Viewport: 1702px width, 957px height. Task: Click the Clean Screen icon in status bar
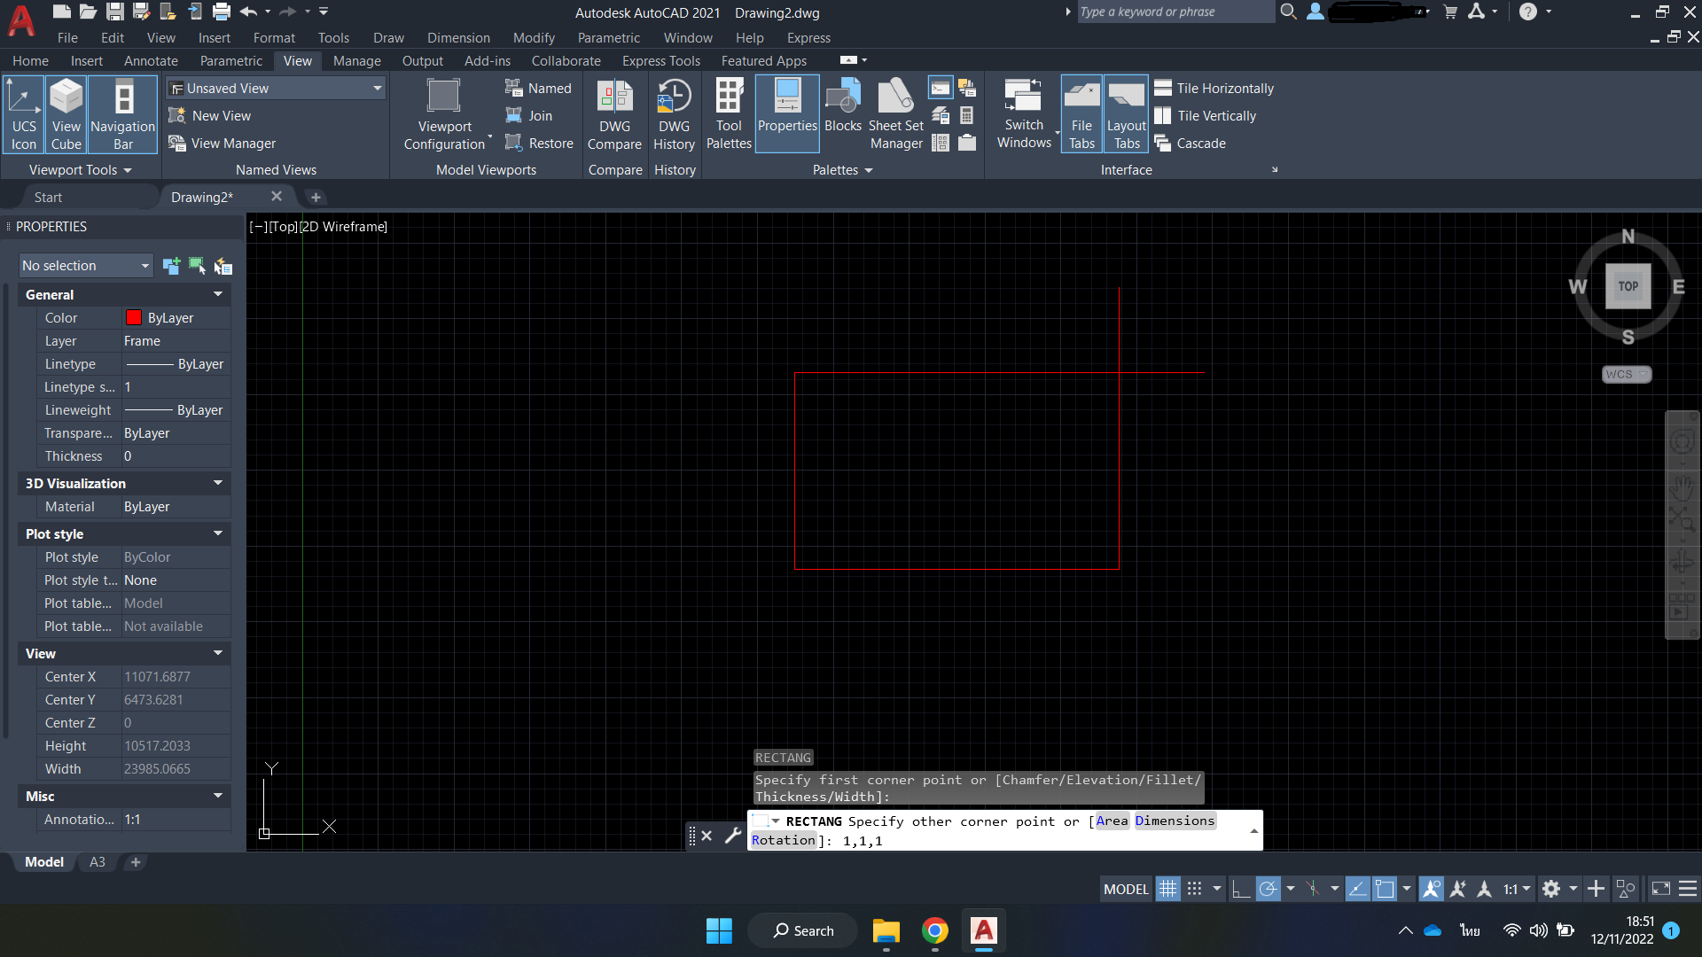(x=1661, y=888)
